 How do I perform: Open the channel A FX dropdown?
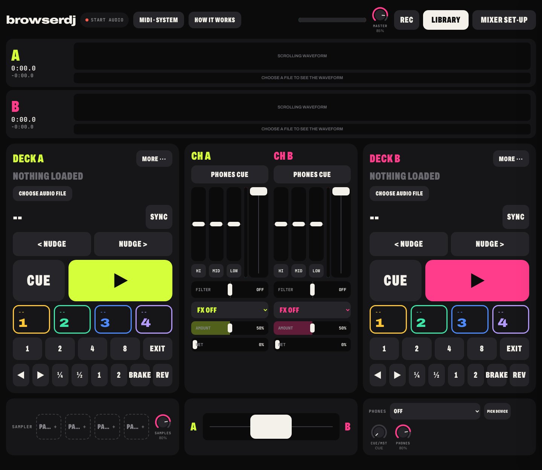[230, 310]
